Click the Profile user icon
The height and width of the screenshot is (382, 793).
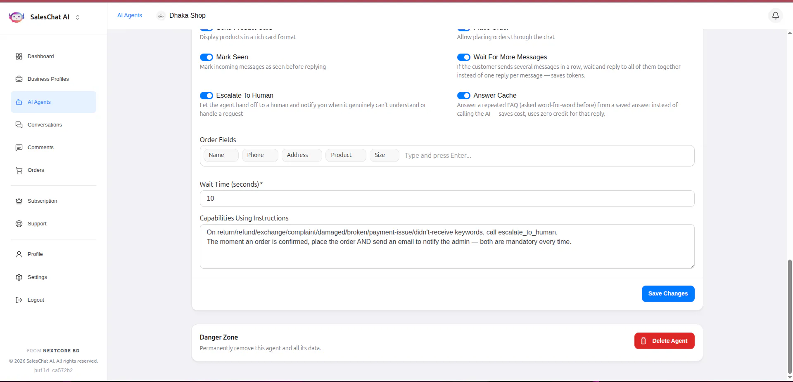tap(19, 254)
